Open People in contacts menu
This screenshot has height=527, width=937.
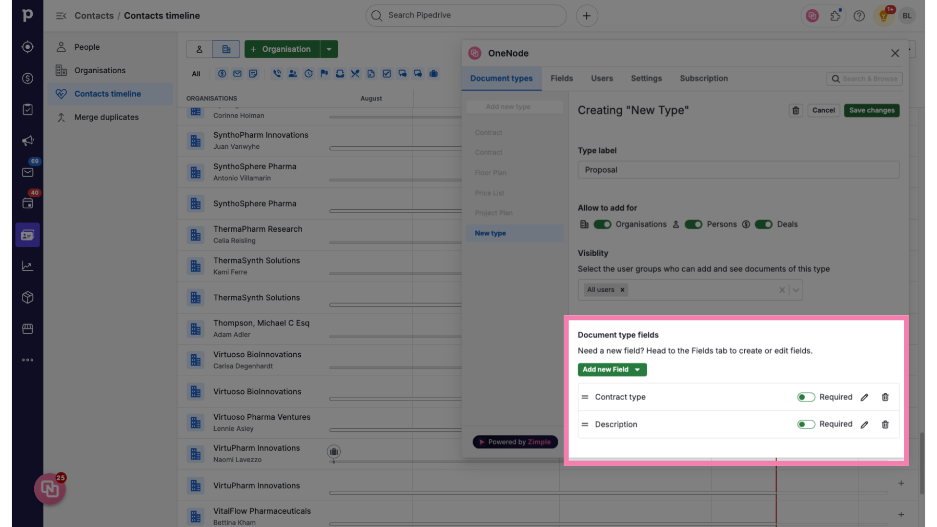click(110, 47)
